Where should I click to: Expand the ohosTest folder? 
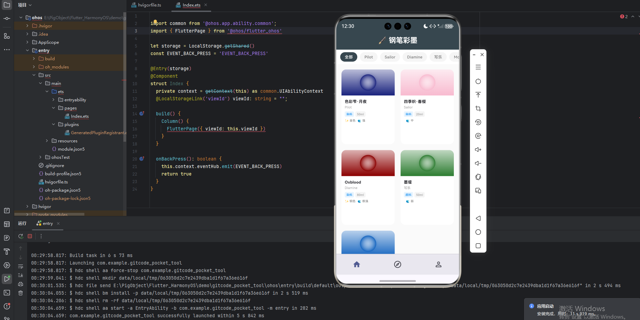(40, 157)
